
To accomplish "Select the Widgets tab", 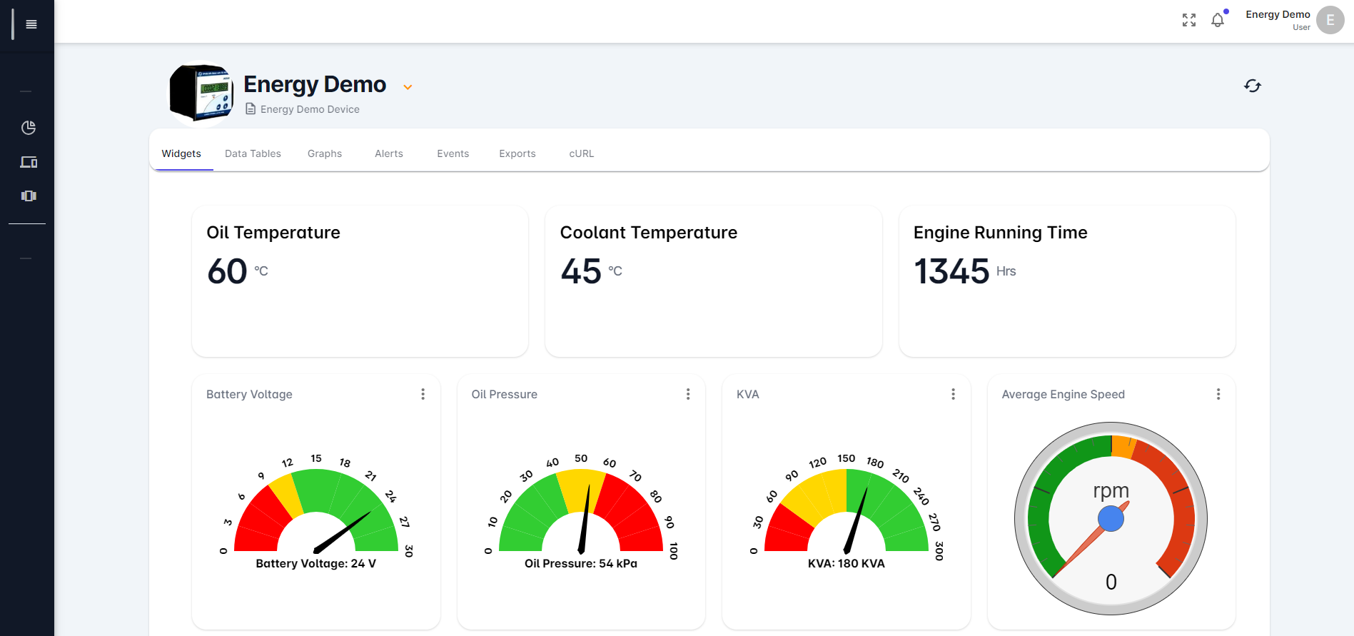I will coord(181,153).
